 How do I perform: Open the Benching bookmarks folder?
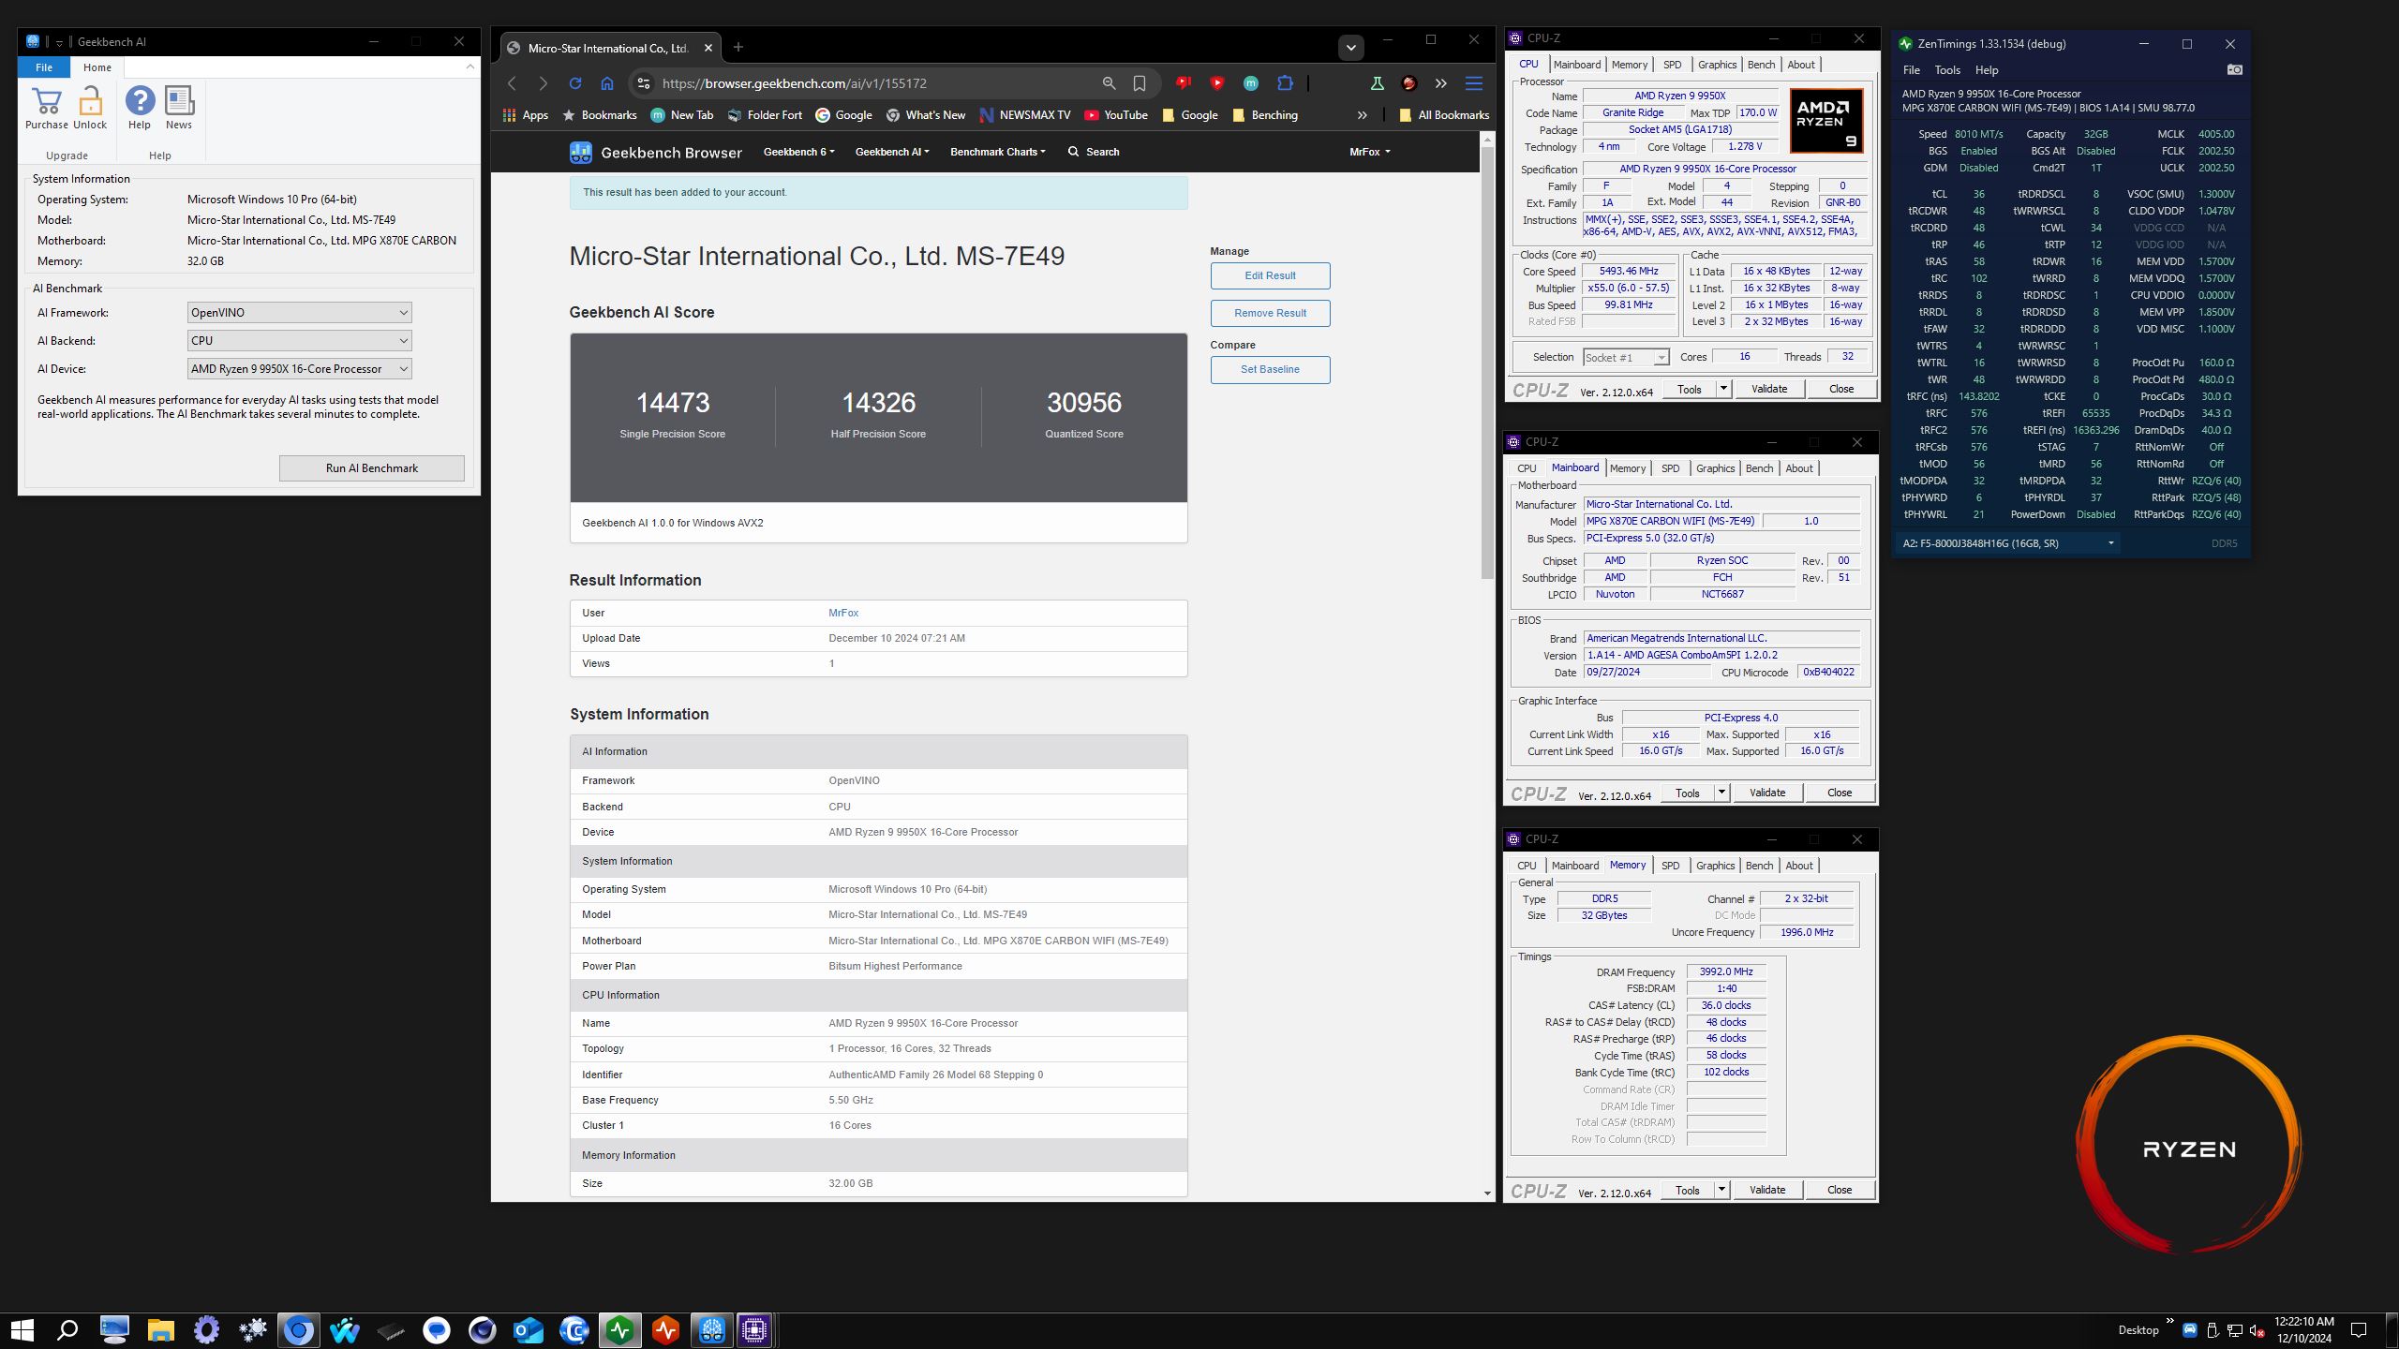[1265, 115]
